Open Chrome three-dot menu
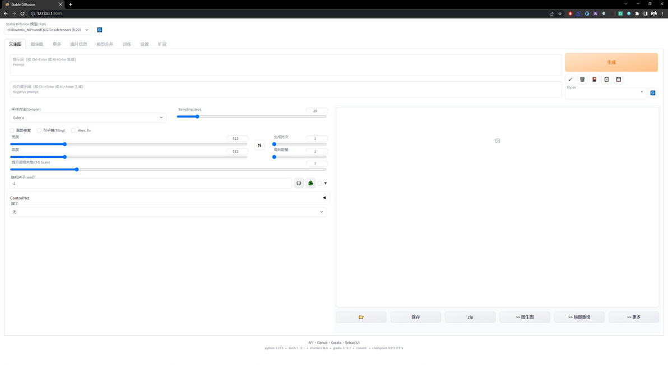 pyautogui.click(x=662, y=13)
